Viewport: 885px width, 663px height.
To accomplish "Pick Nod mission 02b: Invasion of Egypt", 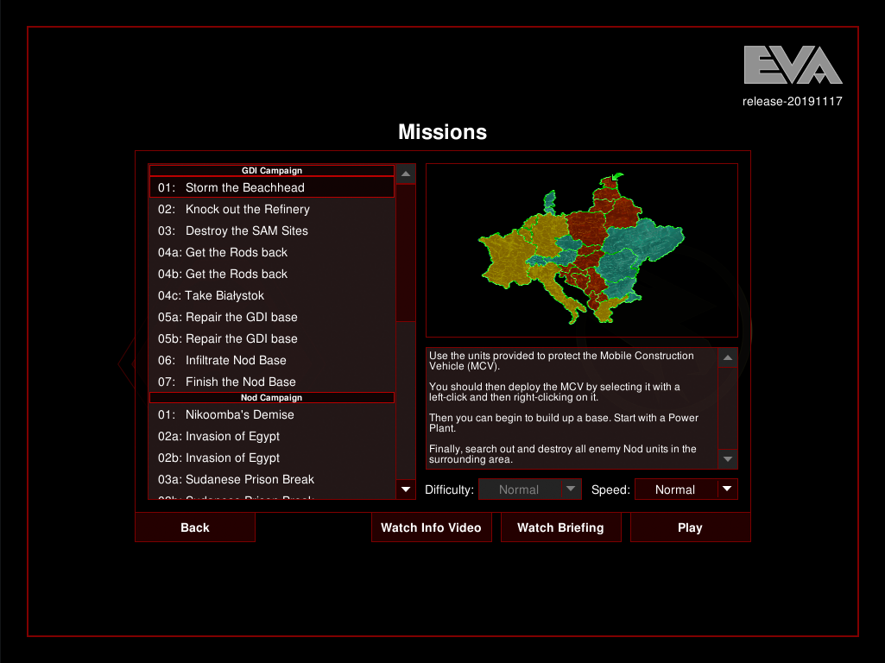I will click(271, 458).
